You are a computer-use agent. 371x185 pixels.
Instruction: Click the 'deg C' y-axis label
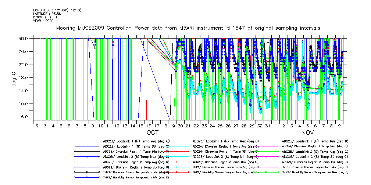coord(14,79)
